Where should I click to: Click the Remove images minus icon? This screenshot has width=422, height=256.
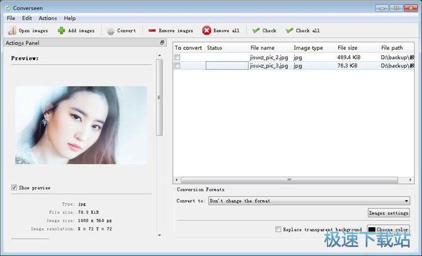[x=152, y=31]
